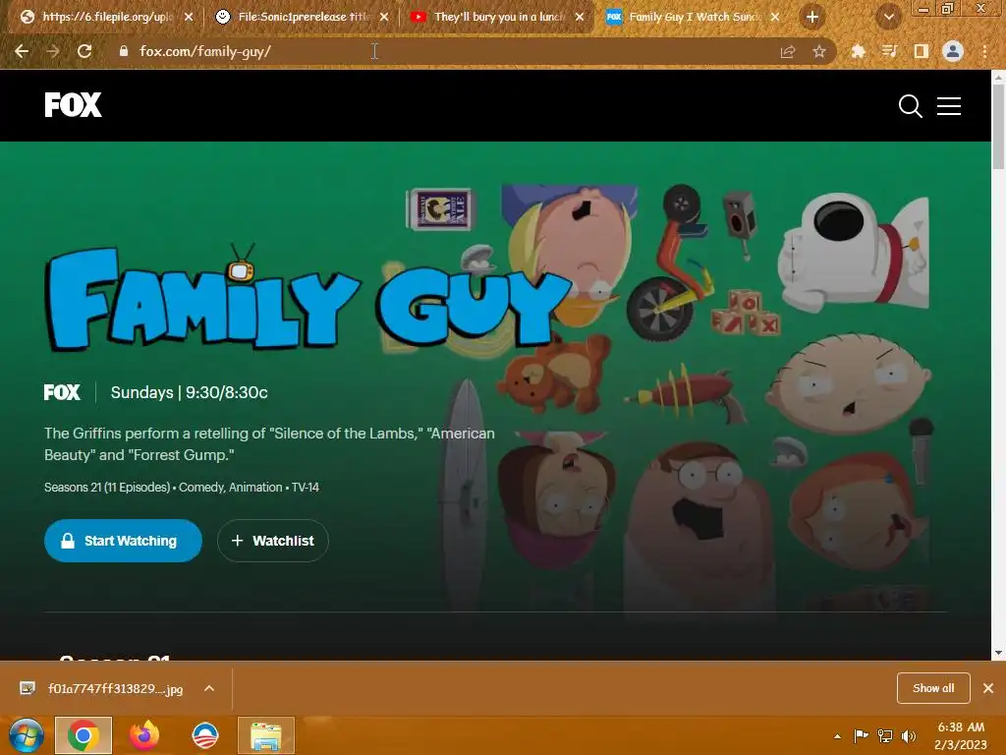Open Chrome three-dot menu
Image resolution: width=1006 pixels, height=755 pixels.
pos(984,51)
